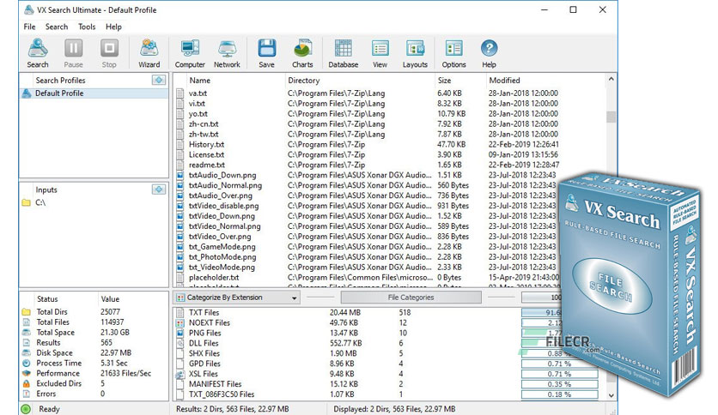The height and width of the screenshot is (415, 718).
Task: Open the Wizard tool
Action: pyautogui.click(x=149, y=53)
